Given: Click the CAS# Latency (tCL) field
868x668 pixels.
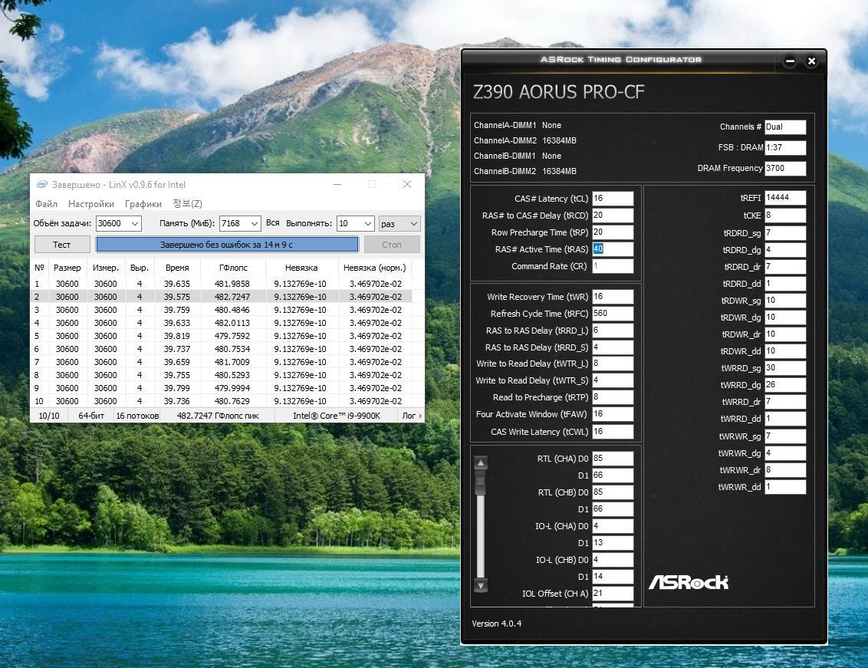Looking at the screenshot, I should click(612, 199).
